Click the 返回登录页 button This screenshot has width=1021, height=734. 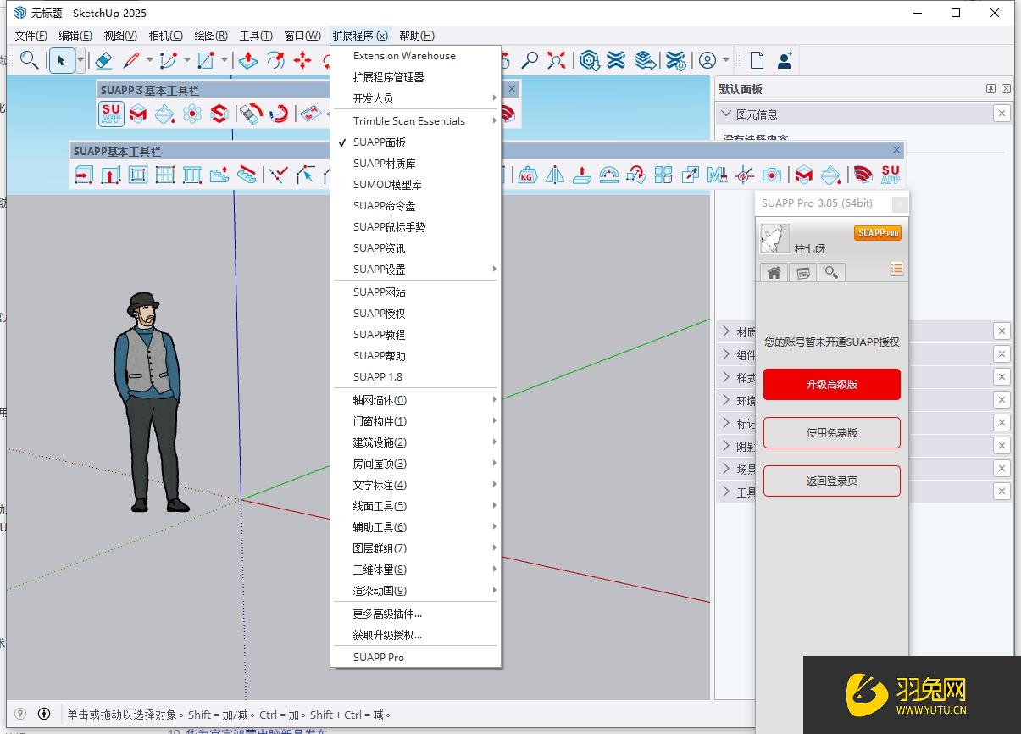point(832,481)
